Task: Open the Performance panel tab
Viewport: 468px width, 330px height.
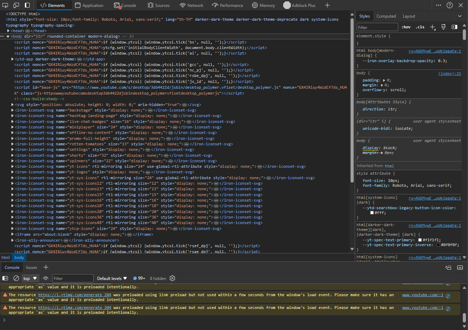Action: (227, 5)
